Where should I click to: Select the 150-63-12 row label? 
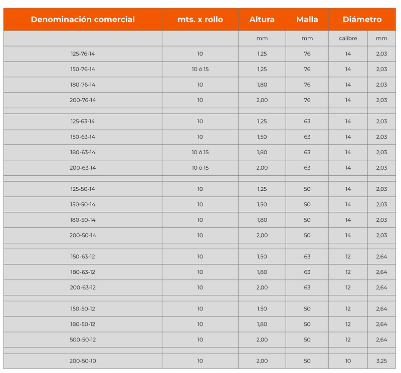click(x=83, y=256)
